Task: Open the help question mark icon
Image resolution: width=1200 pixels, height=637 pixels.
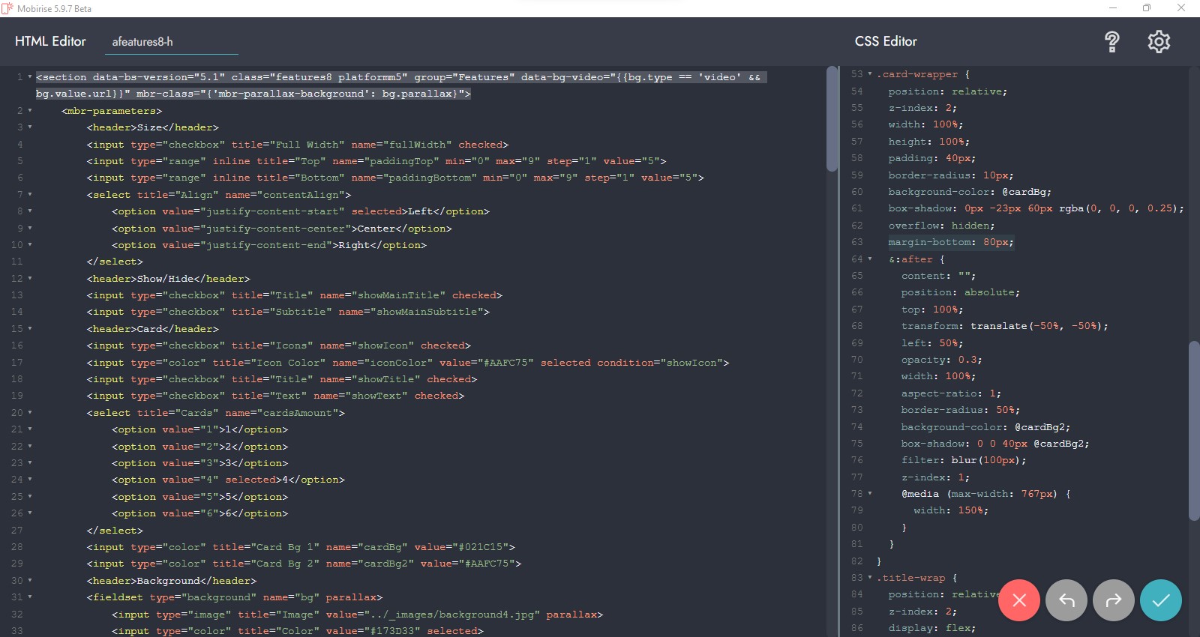Action: [x=1111, y=42]
